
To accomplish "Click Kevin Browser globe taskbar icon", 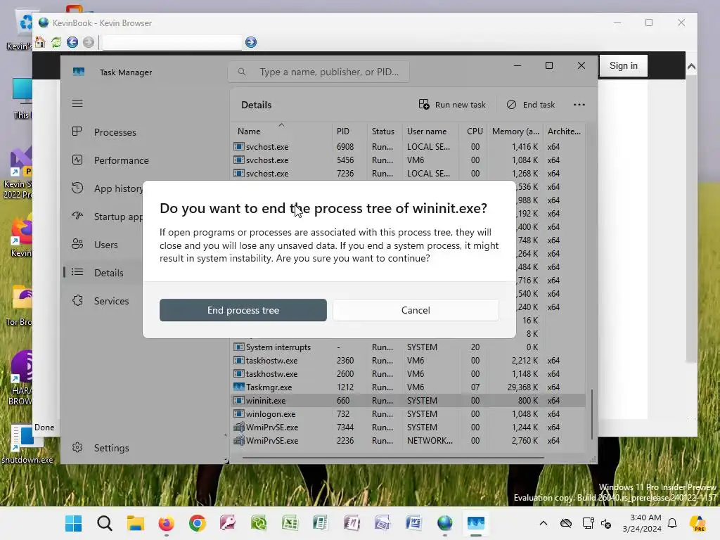I will point(444,523).
